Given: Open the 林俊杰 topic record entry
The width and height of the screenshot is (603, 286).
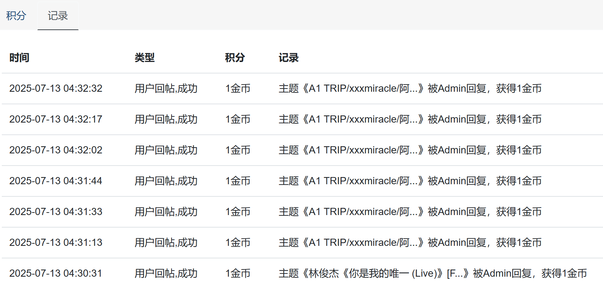Looking at the screenshot, I should pos(433,273).
